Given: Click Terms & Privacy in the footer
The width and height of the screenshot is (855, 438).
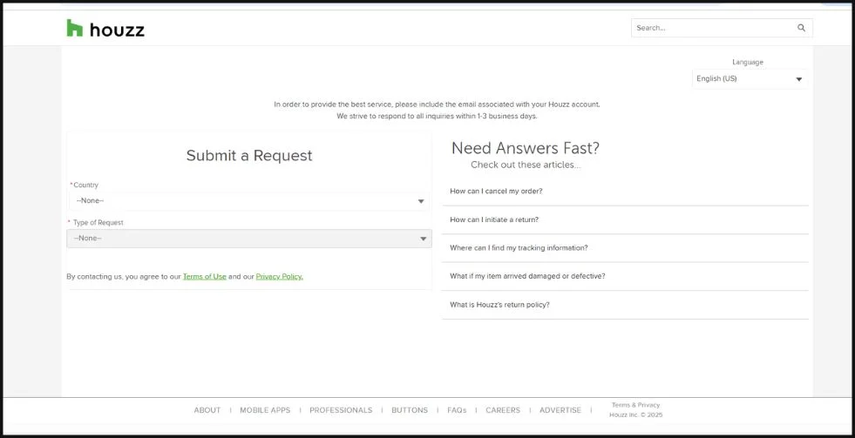Looking at the screenshot, I should pos(635,405).
